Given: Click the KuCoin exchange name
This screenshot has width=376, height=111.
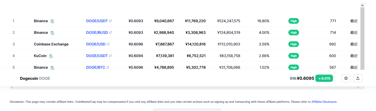Looking at the screenshot, I should click(x=40, y=56).
